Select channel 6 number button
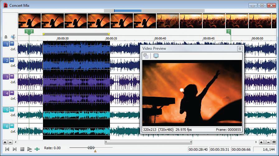This screenshot has width=279, height=156. 6,126
